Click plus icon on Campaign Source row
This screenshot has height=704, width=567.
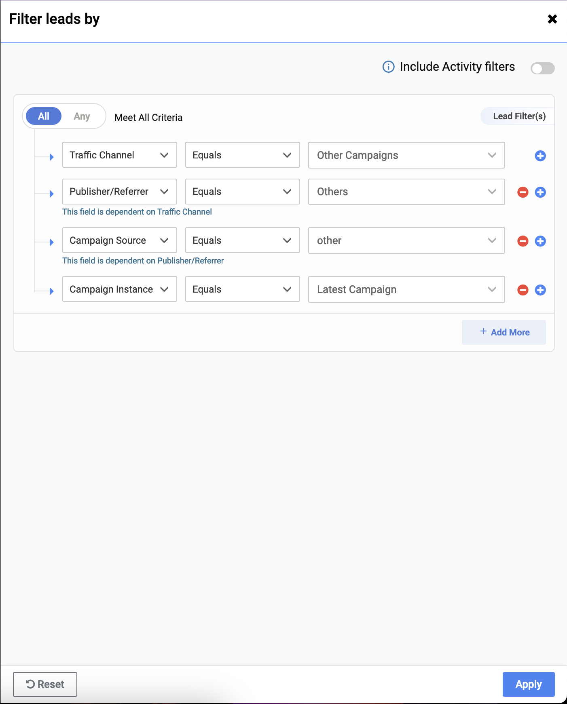(x=540, y=241)
